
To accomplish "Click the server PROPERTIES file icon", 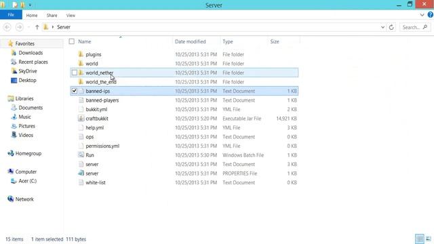I will point(81,174).
